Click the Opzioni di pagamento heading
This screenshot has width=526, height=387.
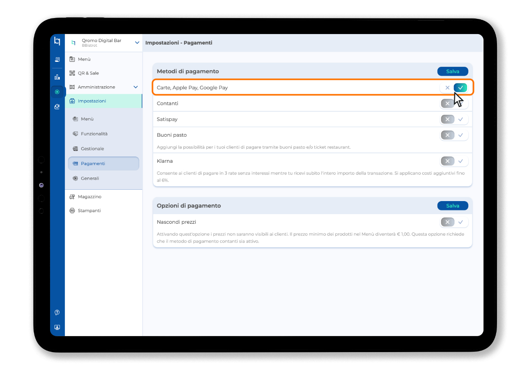tap(189, 206)
